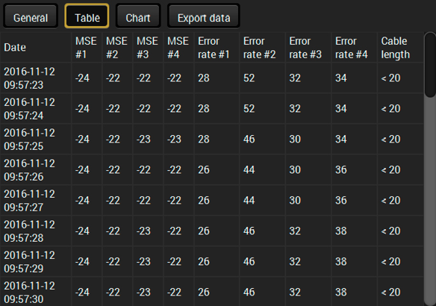Viewport: 436px width, 306px height.
Task: Select the row timestamped 09:57:25
Action: [212, 139]
